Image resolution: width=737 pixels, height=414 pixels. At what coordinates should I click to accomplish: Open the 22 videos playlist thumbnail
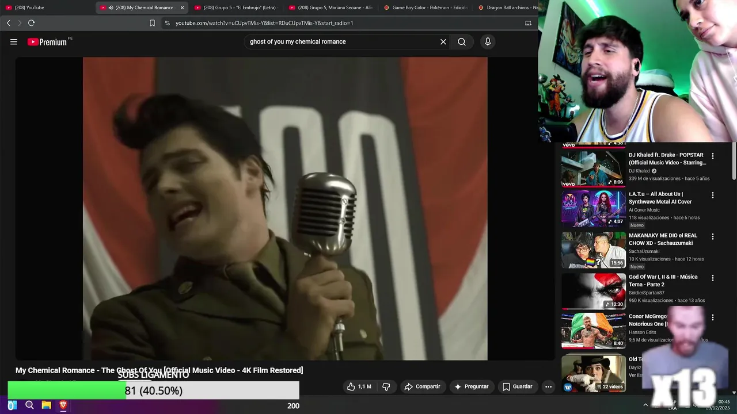tap(594, 374)
